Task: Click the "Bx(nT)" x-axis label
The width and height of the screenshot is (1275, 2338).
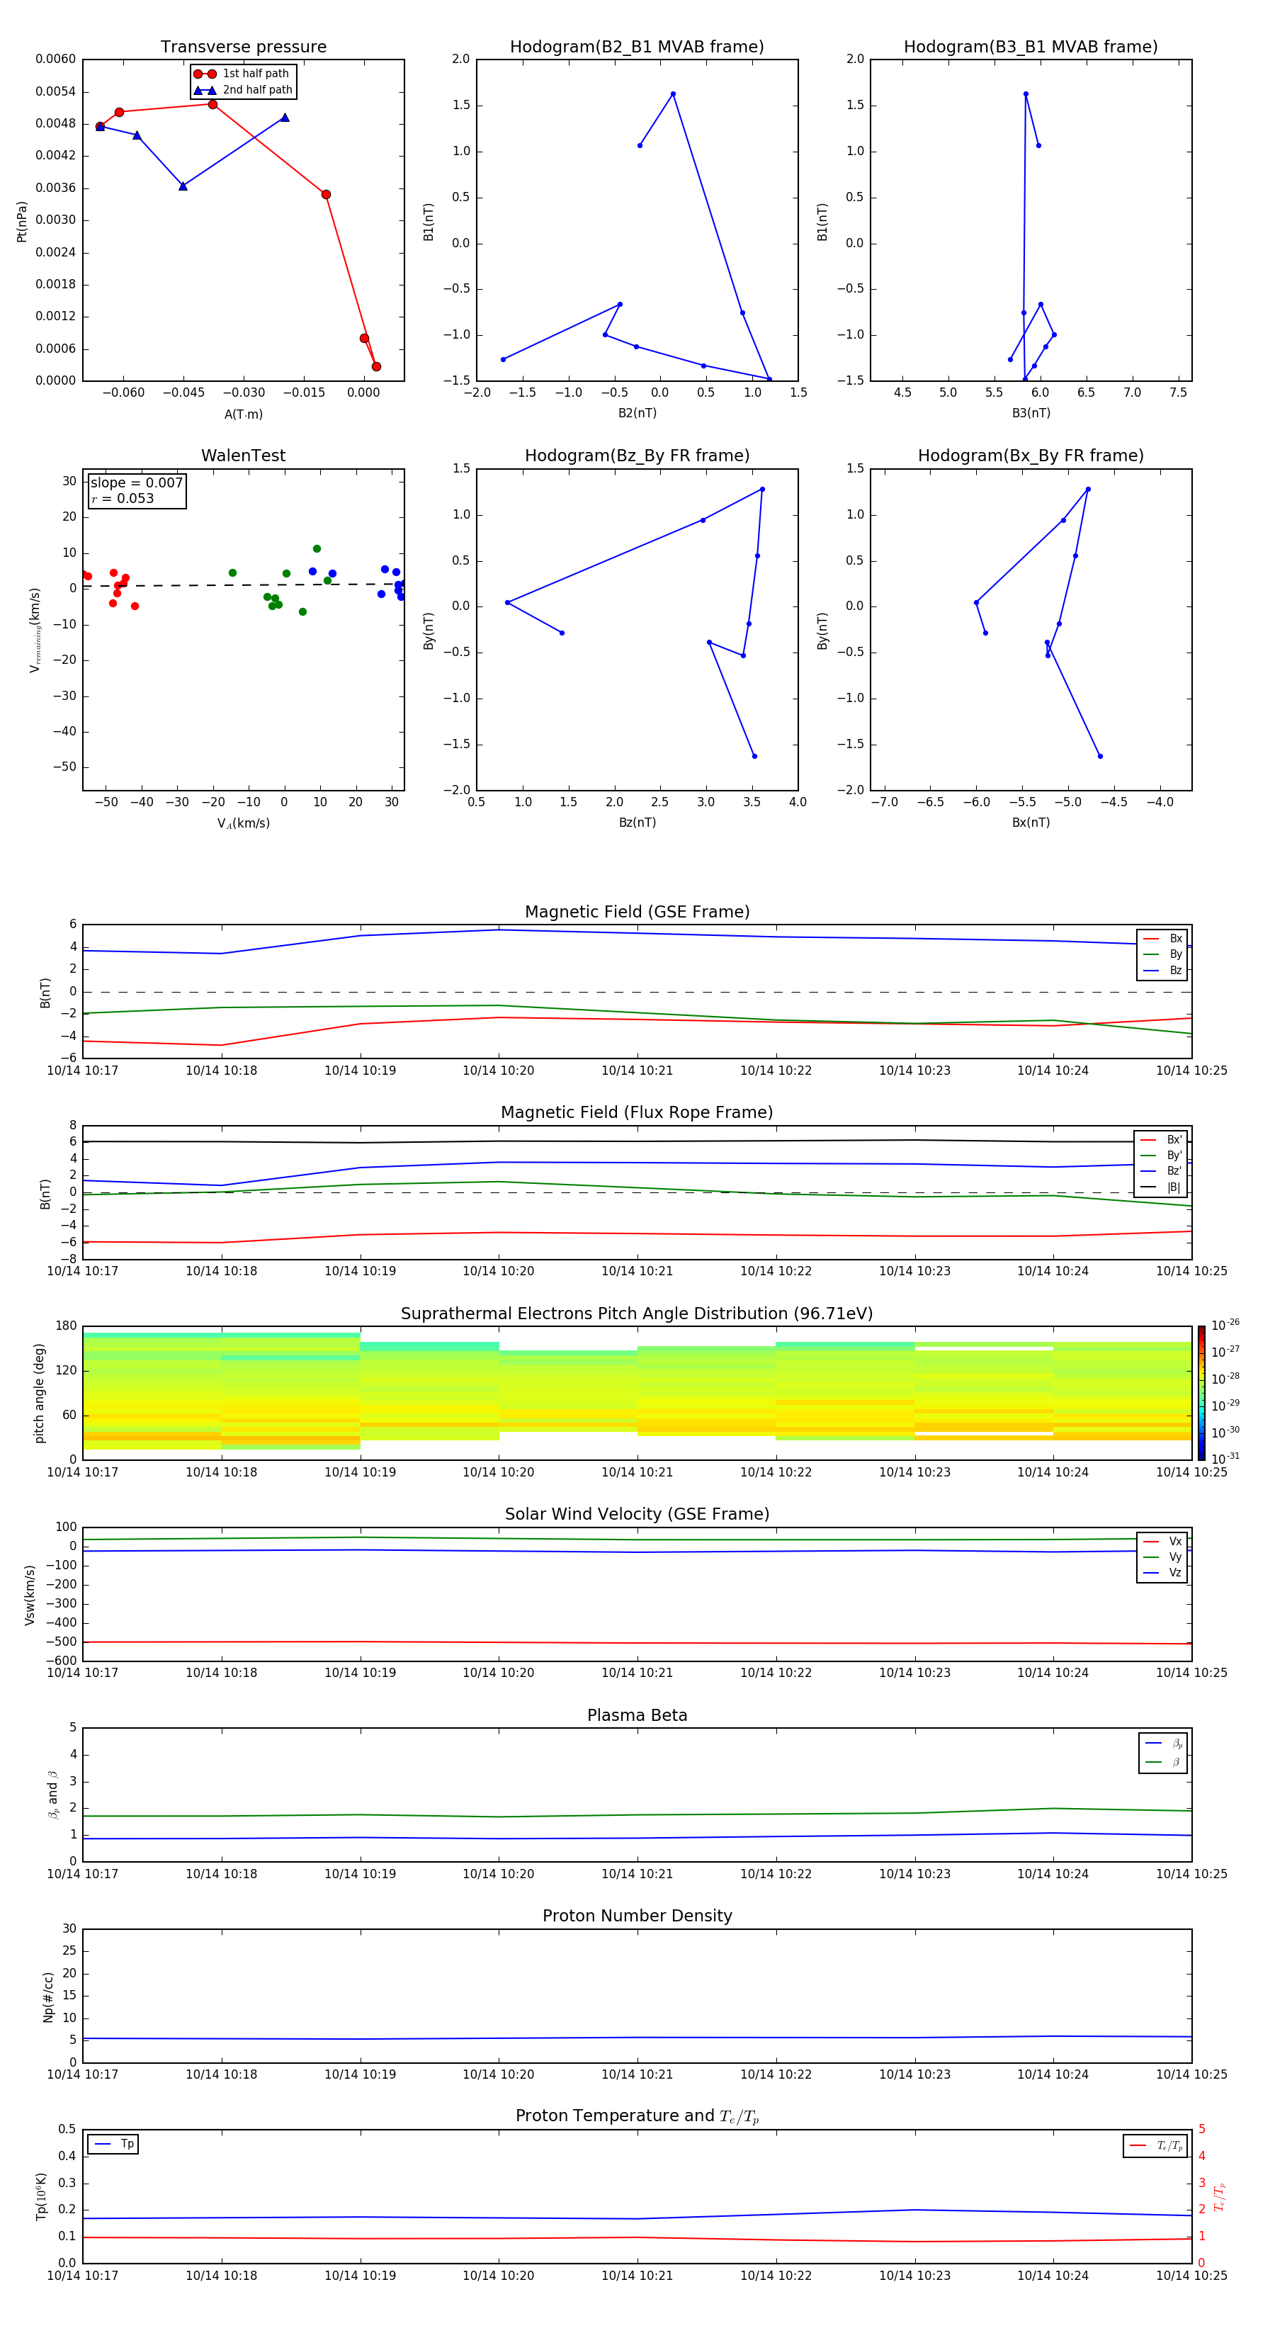Action: point(1031,823)
